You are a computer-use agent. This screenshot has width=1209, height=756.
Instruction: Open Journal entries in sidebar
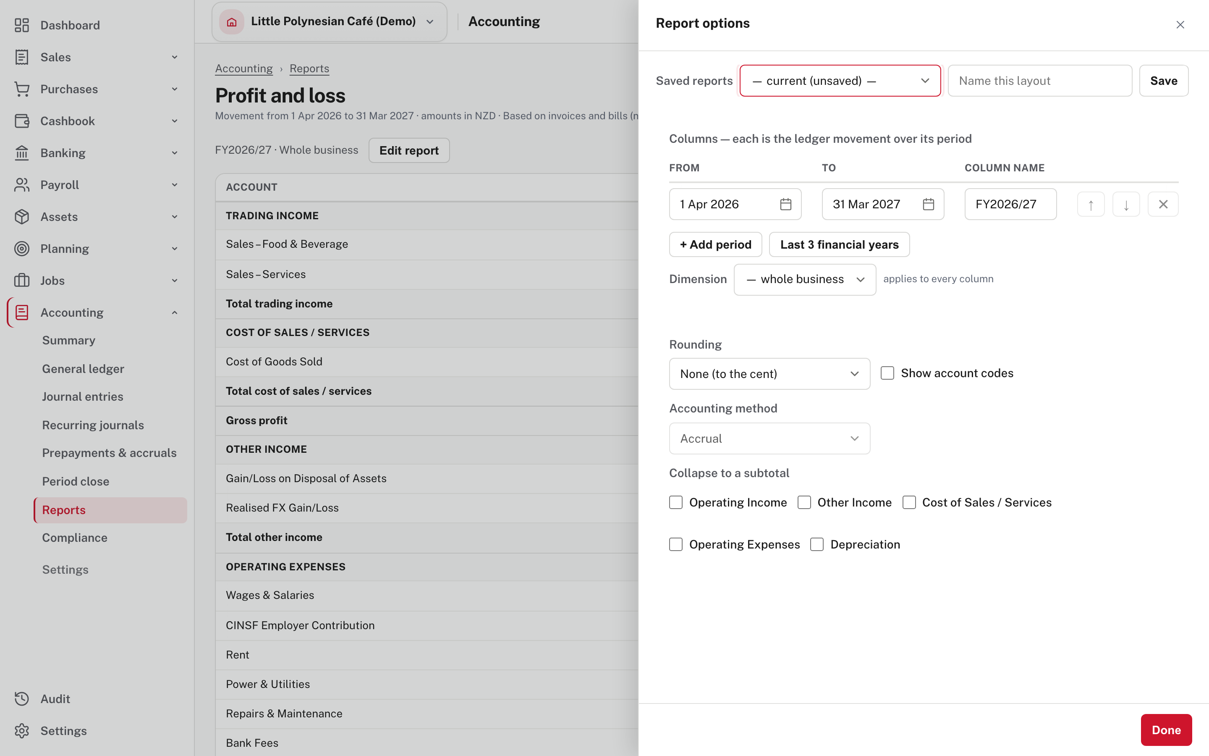coord(82,396)
